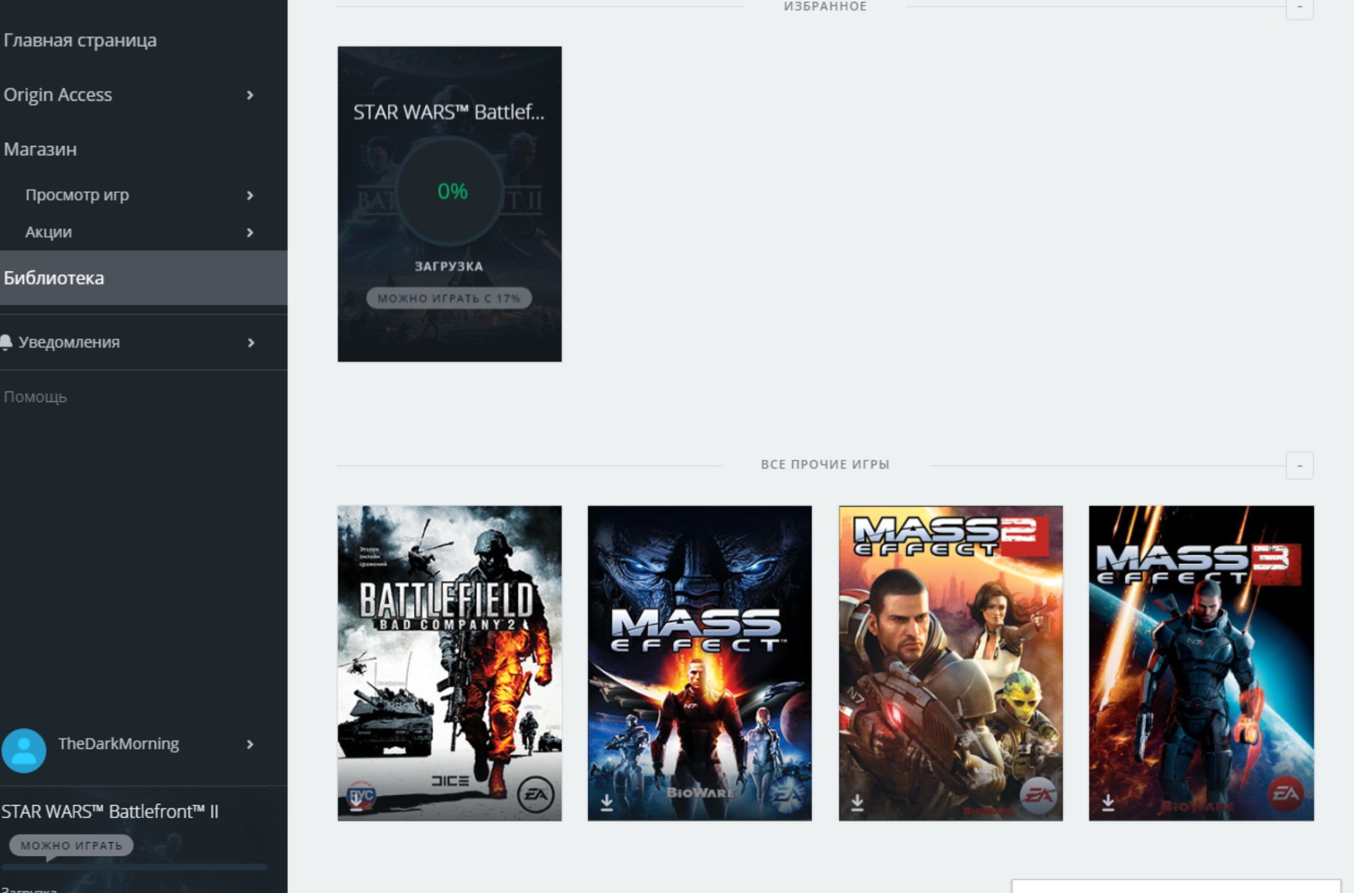The width and height of the screenshot is (1354, 893).
Task: Click the EA logo on the Bad Company 2 cover
Action: (x=535, y=794)
